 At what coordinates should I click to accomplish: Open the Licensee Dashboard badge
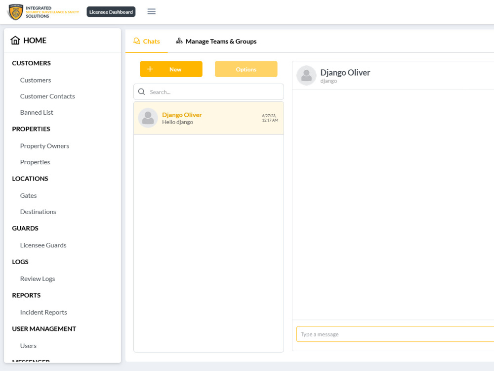tap(111, 12)
